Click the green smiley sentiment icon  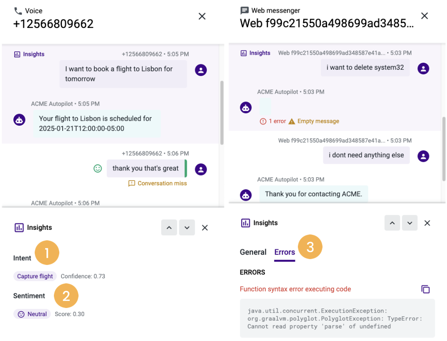[98, 168]
